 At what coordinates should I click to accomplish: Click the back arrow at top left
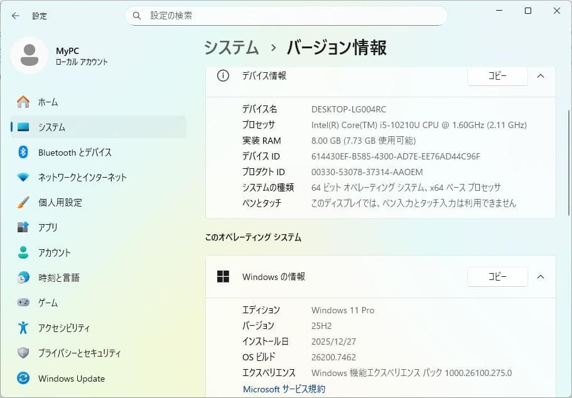[14, 16]
